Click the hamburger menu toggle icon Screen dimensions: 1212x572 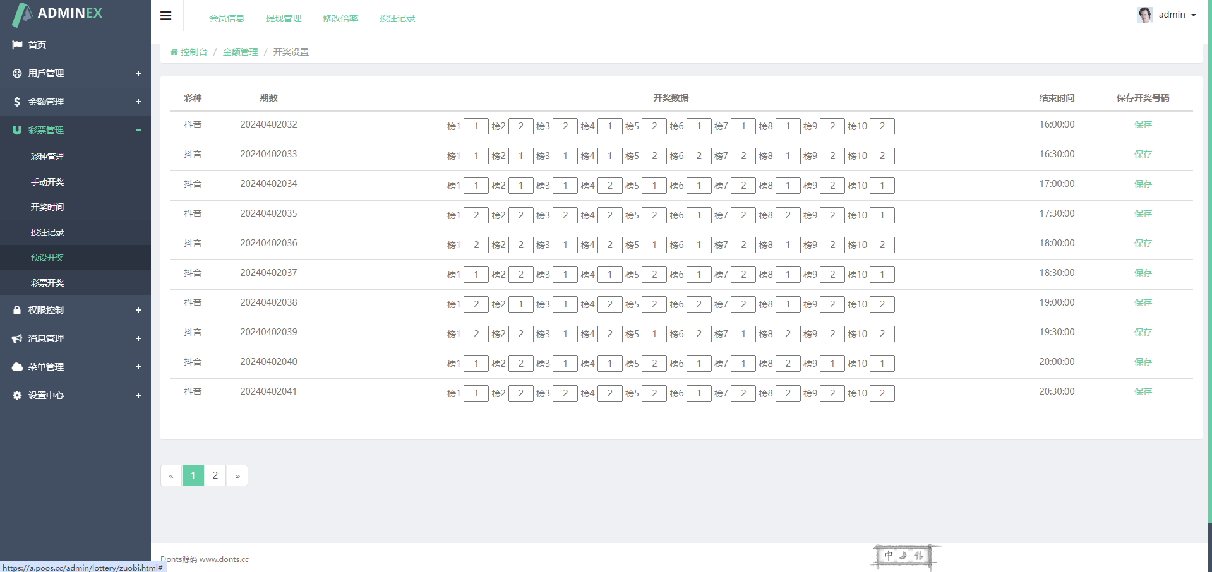166,16
